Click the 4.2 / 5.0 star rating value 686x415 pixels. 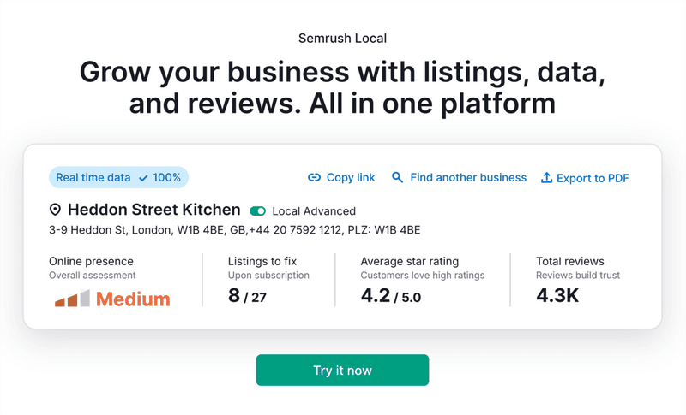point(390,297)
